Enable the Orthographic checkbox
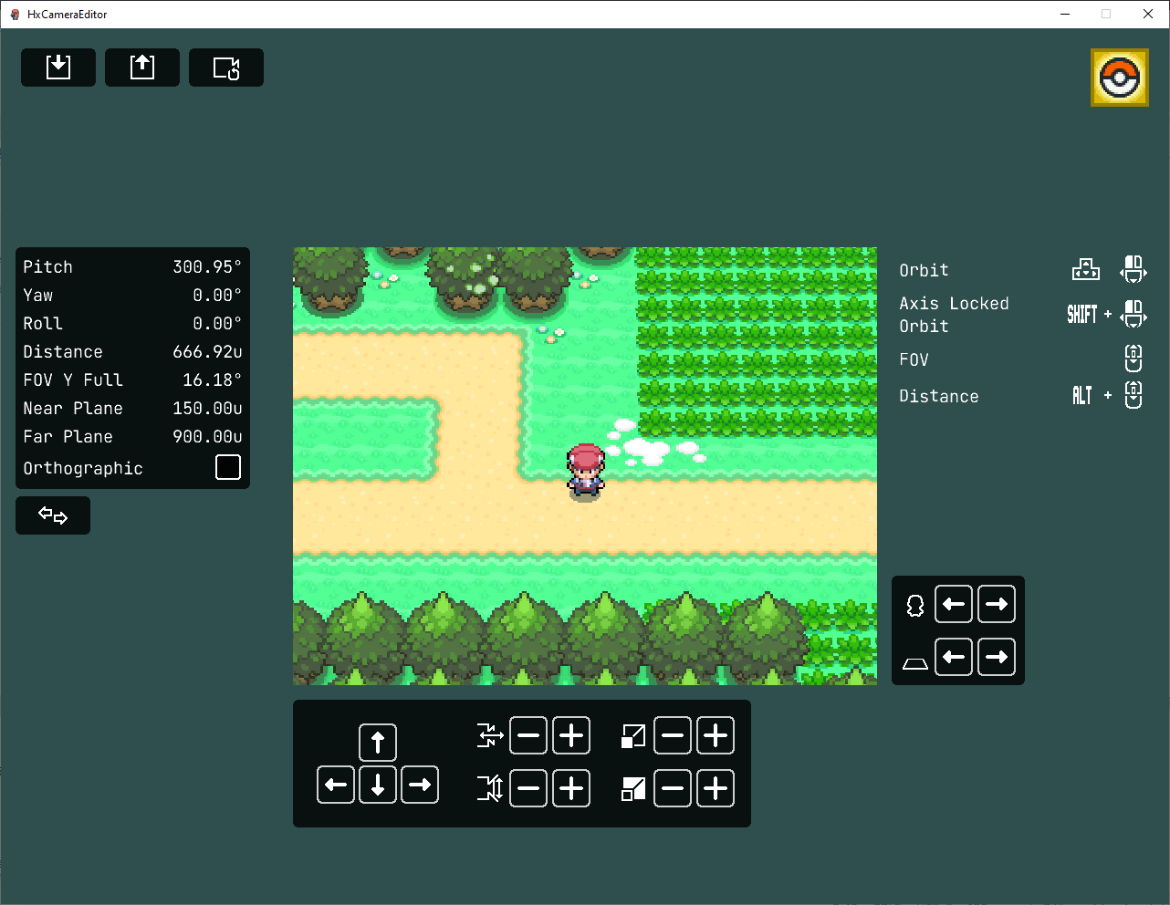Viewport: 1170px width, 905px height. [x=228, y=467]
